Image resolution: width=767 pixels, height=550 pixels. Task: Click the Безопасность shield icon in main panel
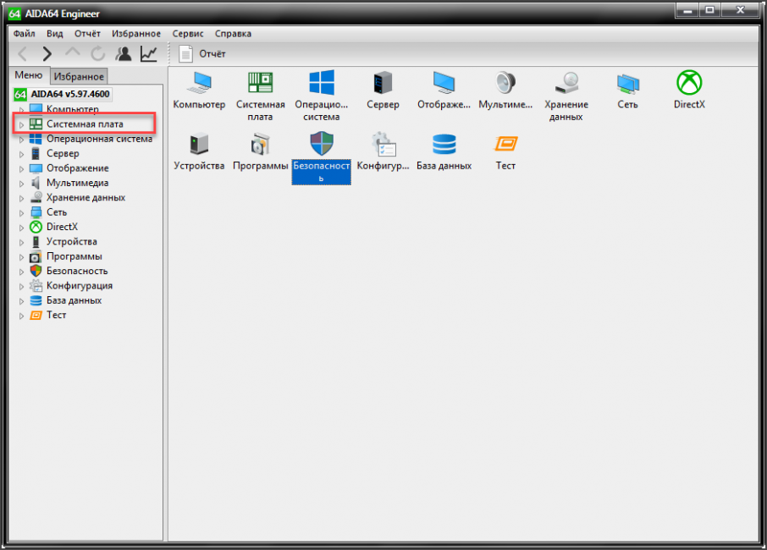(321, 144)
